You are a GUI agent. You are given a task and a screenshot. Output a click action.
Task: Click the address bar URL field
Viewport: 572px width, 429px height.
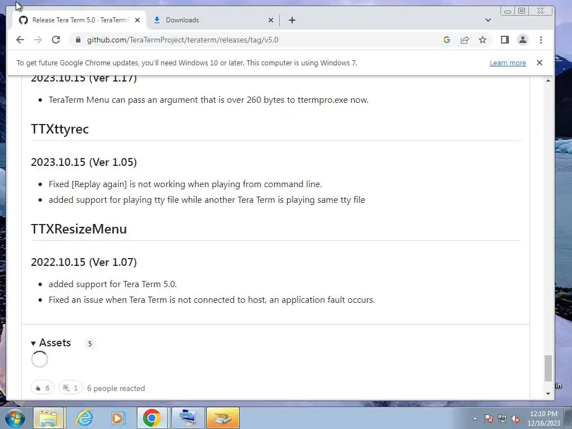(x=255, y=40)
